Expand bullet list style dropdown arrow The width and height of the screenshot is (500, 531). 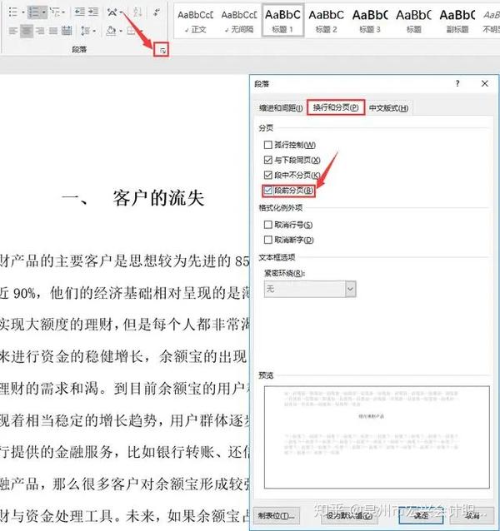point(23,12)
